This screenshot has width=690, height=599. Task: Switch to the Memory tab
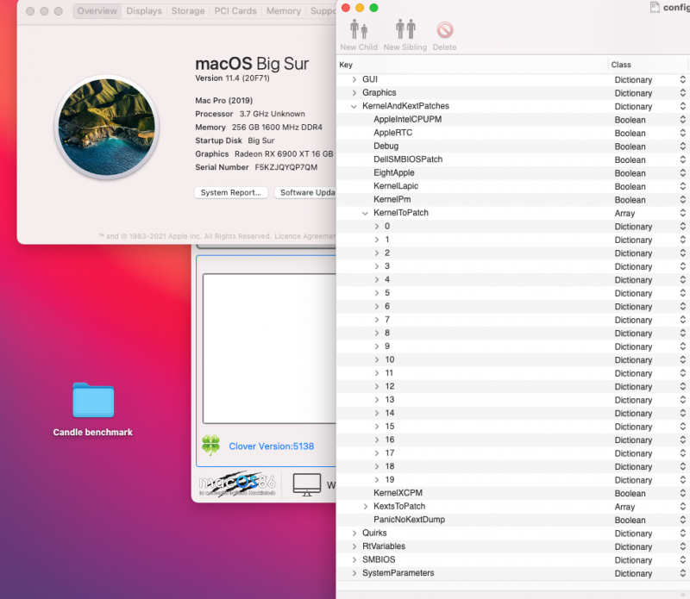click(283, 11)
